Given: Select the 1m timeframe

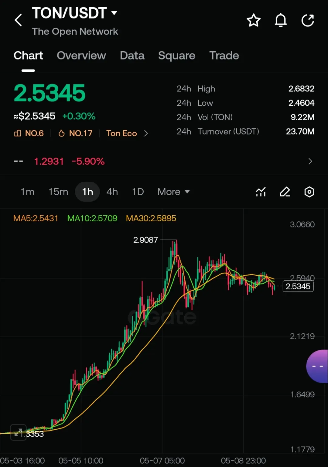Looking at the screenshot, I should [x=27, y=192].
